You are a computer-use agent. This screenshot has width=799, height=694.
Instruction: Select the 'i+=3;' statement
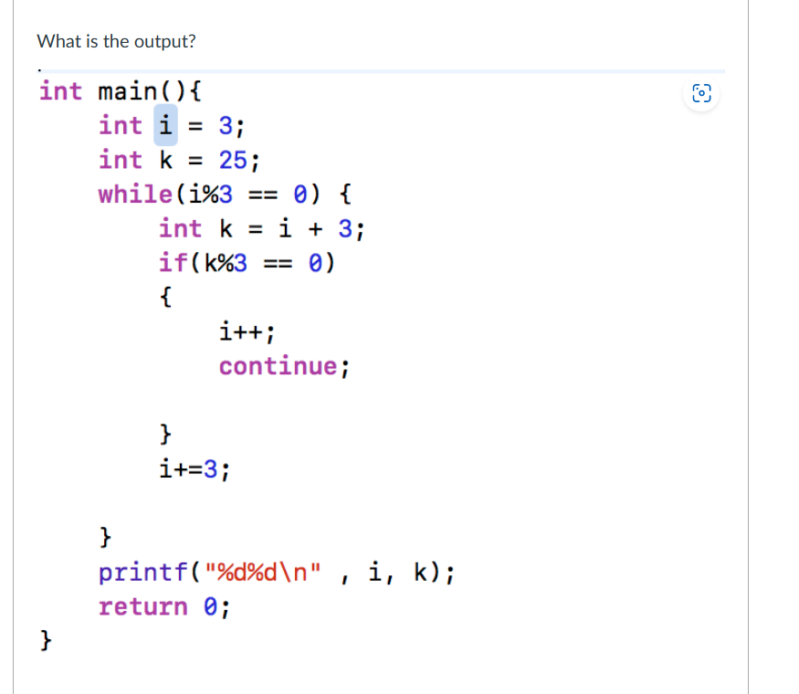[192, 468]
